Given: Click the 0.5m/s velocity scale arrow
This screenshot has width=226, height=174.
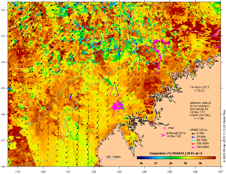Looking at the screenshot, I should click(x=199, y=118).
